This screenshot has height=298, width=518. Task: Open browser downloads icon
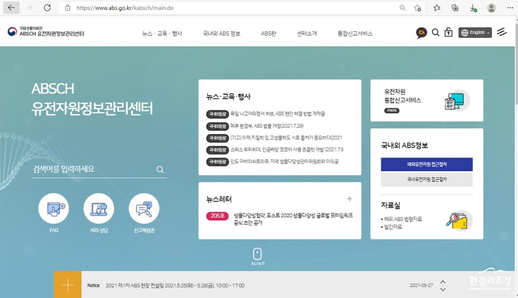(473, 8)
